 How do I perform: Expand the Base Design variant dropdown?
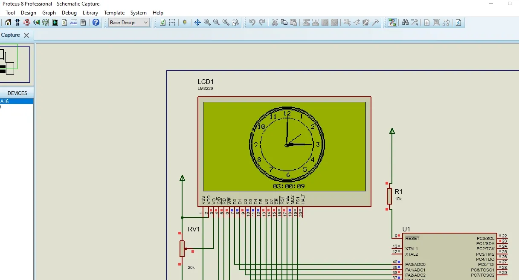click(146, 23)
